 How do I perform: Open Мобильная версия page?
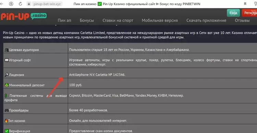click(x=160, y=20)
